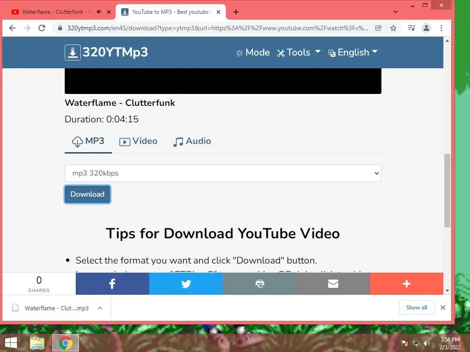This screenshot has width=470, height=352.
Task: Toggle the light/dark Mode sun icon
Action: (239, 53)
